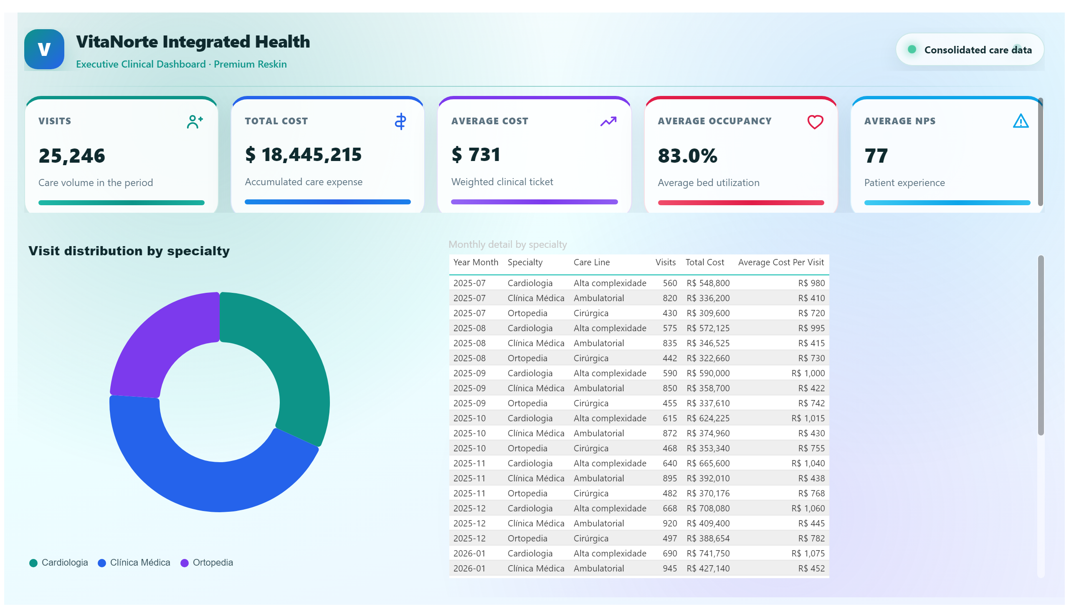This screenshot has height=609, width=1069.
Task: Select the R$ 388,654 total cost cell
Action: click(x=708, y=539)
